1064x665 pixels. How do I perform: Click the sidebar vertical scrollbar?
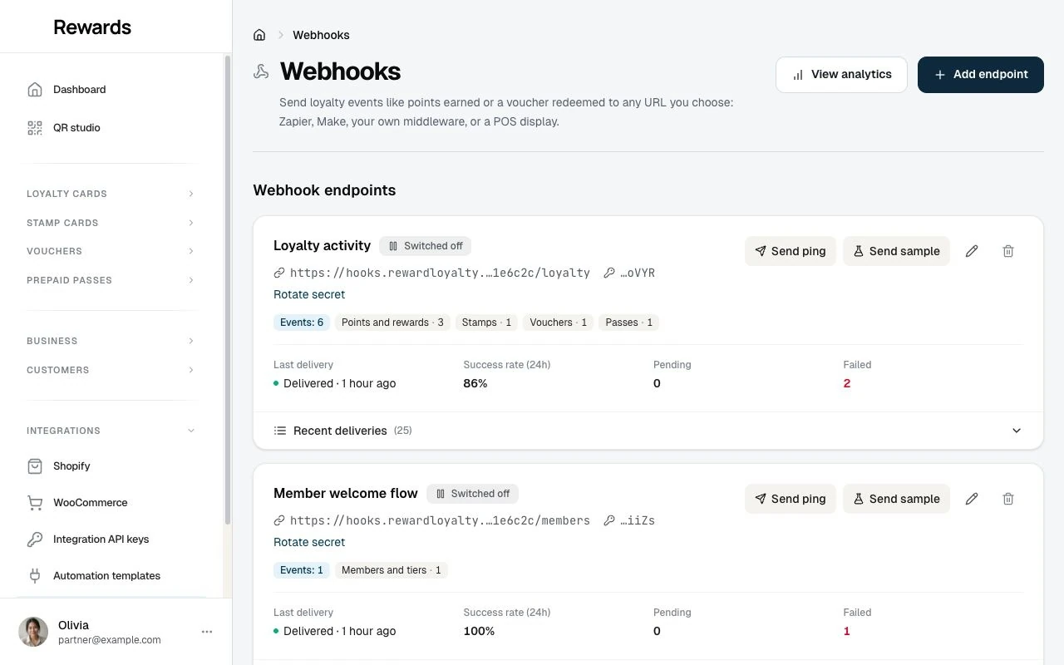coord(227,291)
